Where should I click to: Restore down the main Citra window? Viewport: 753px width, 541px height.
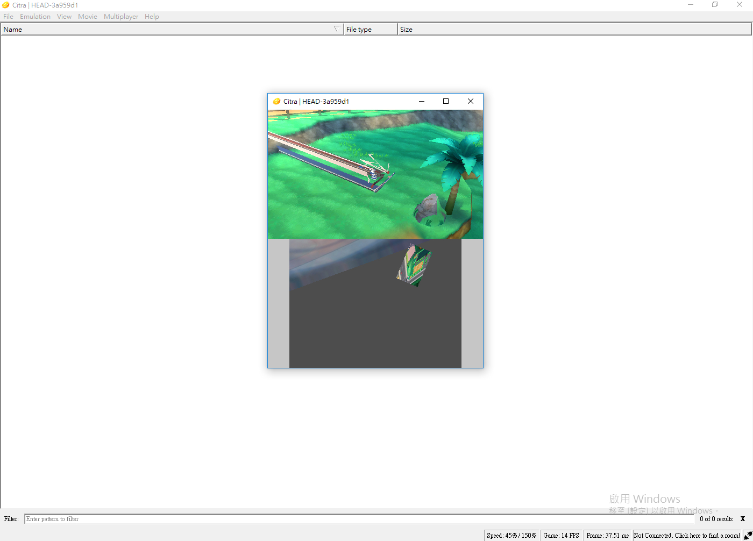pos(715,5)
